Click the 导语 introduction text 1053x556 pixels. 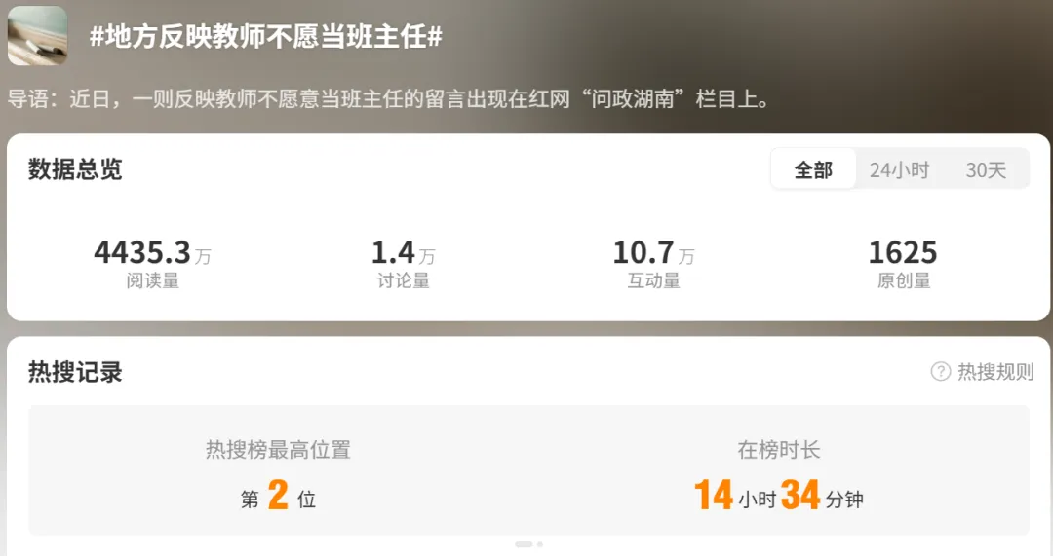(388, 99)
